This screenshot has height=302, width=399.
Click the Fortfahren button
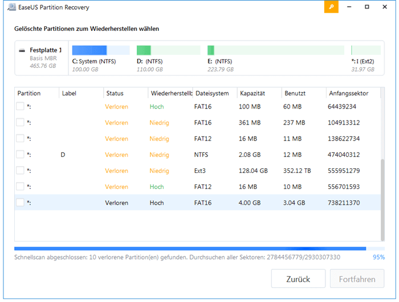357,279
